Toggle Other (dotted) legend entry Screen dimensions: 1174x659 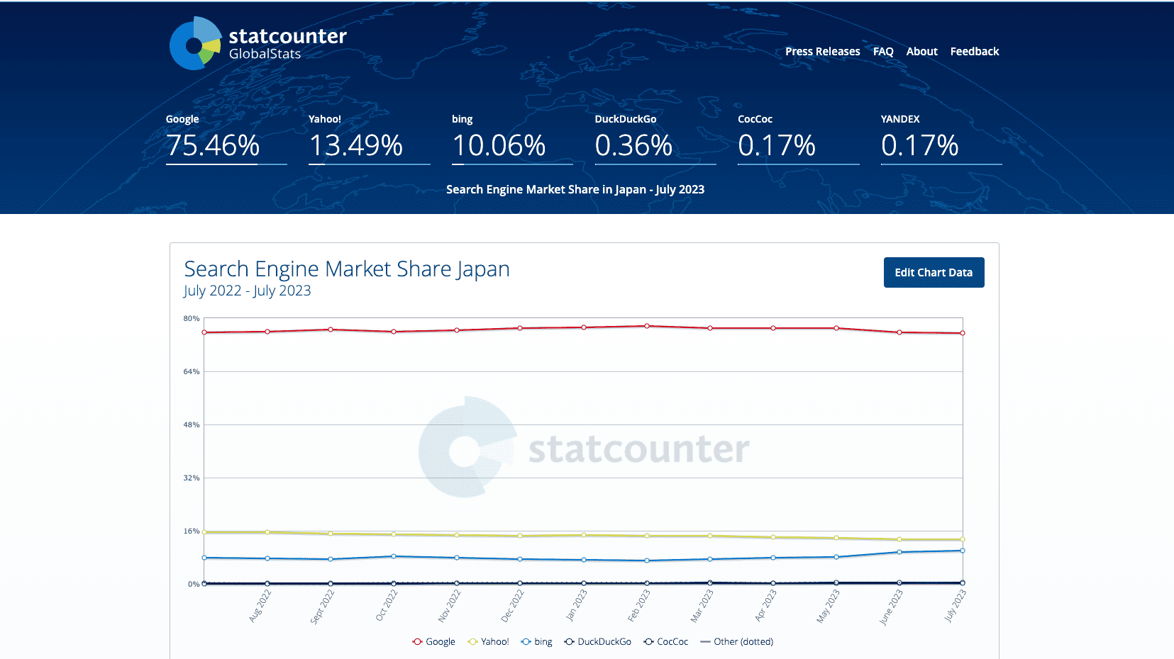[736, 642]
